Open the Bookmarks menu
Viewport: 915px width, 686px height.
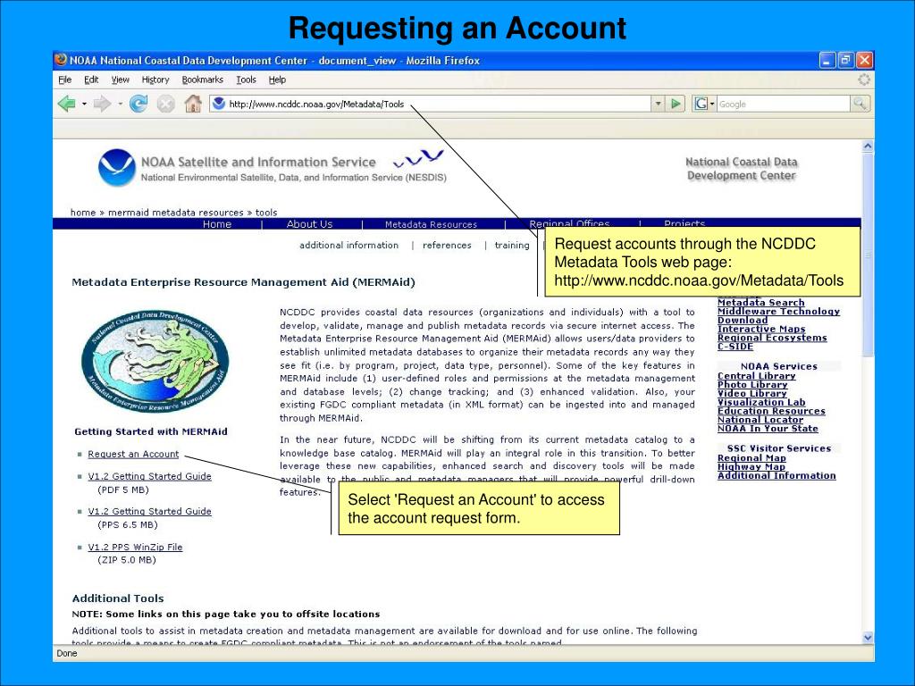tap(203, 79)
